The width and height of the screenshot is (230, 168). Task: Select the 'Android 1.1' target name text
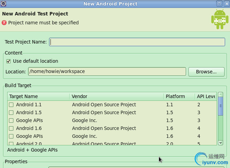point(29,105)
